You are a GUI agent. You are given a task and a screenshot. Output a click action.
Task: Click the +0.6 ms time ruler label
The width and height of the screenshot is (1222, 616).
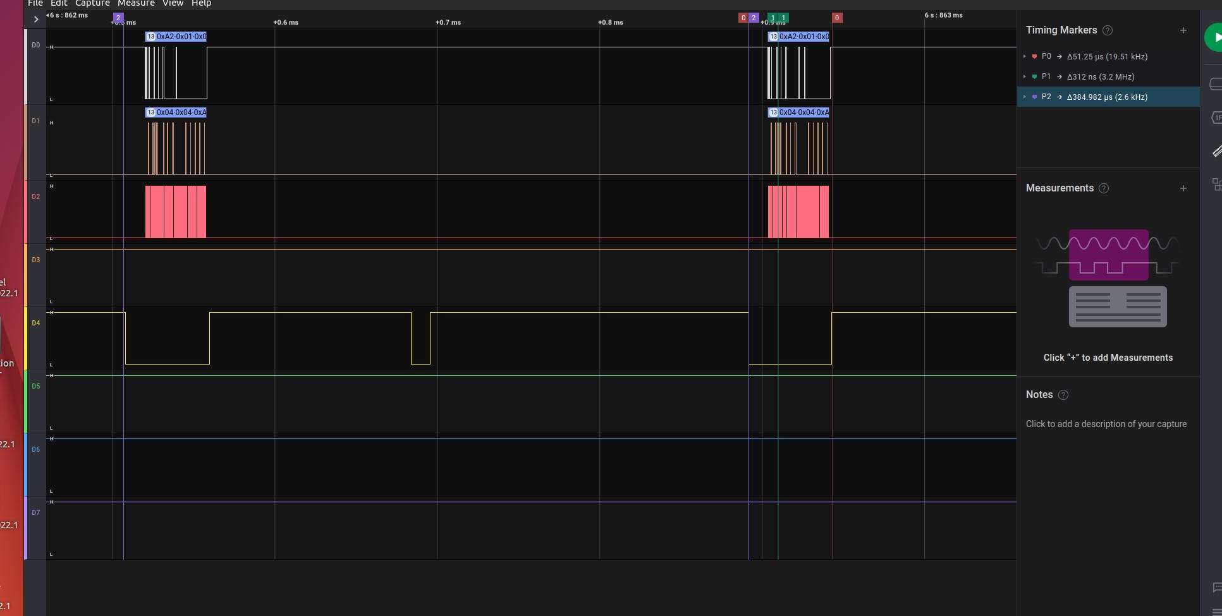[x=286, y=22]
